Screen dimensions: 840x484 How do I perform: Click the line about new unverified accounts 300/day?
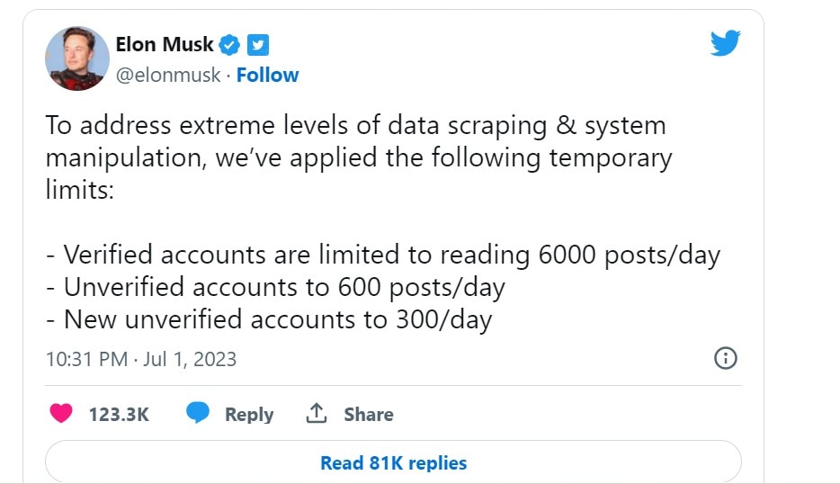[x=269, y=320]
